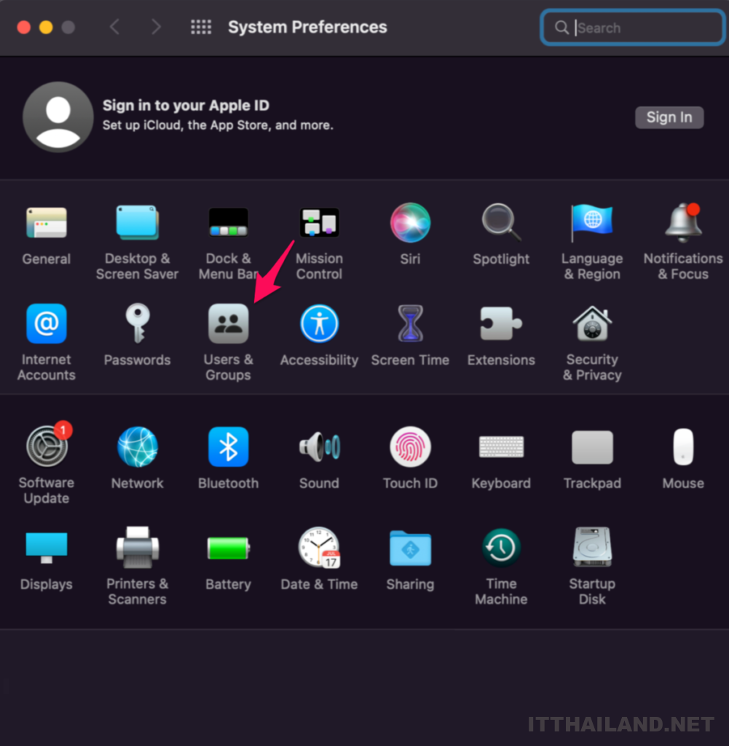
Task: Open Network preferences
Action: pos(138,447)
